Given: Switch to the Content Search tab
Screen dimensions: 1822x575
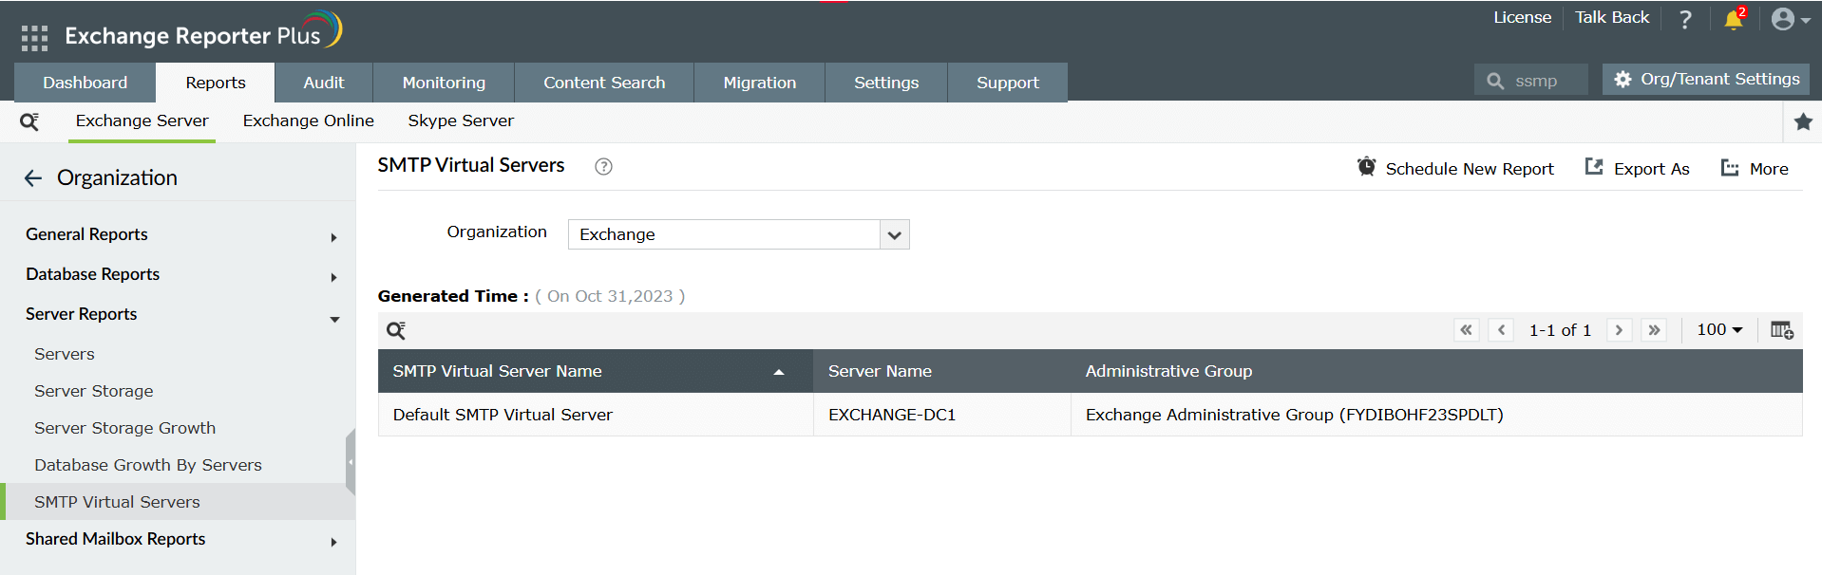Looking at the screenshot, I should [604, 83].
